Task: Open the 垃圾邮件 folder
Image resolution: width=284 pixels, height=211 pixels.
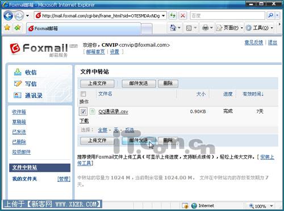Action: (21, 152)
